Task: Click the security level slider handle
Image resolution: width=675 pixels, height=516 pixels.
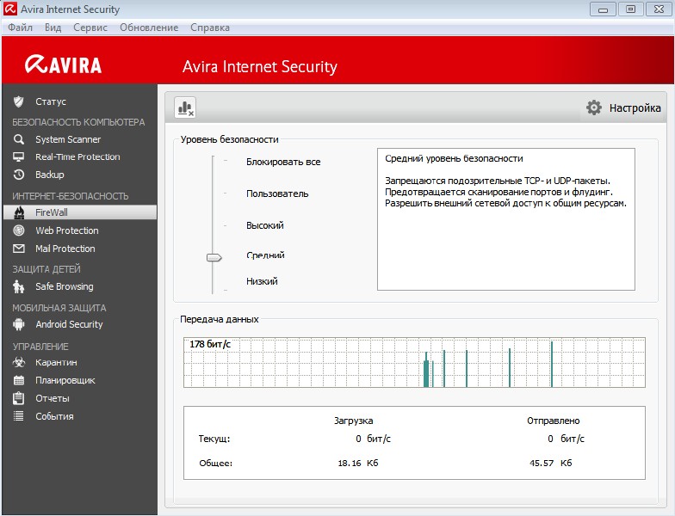Action: 214,258
